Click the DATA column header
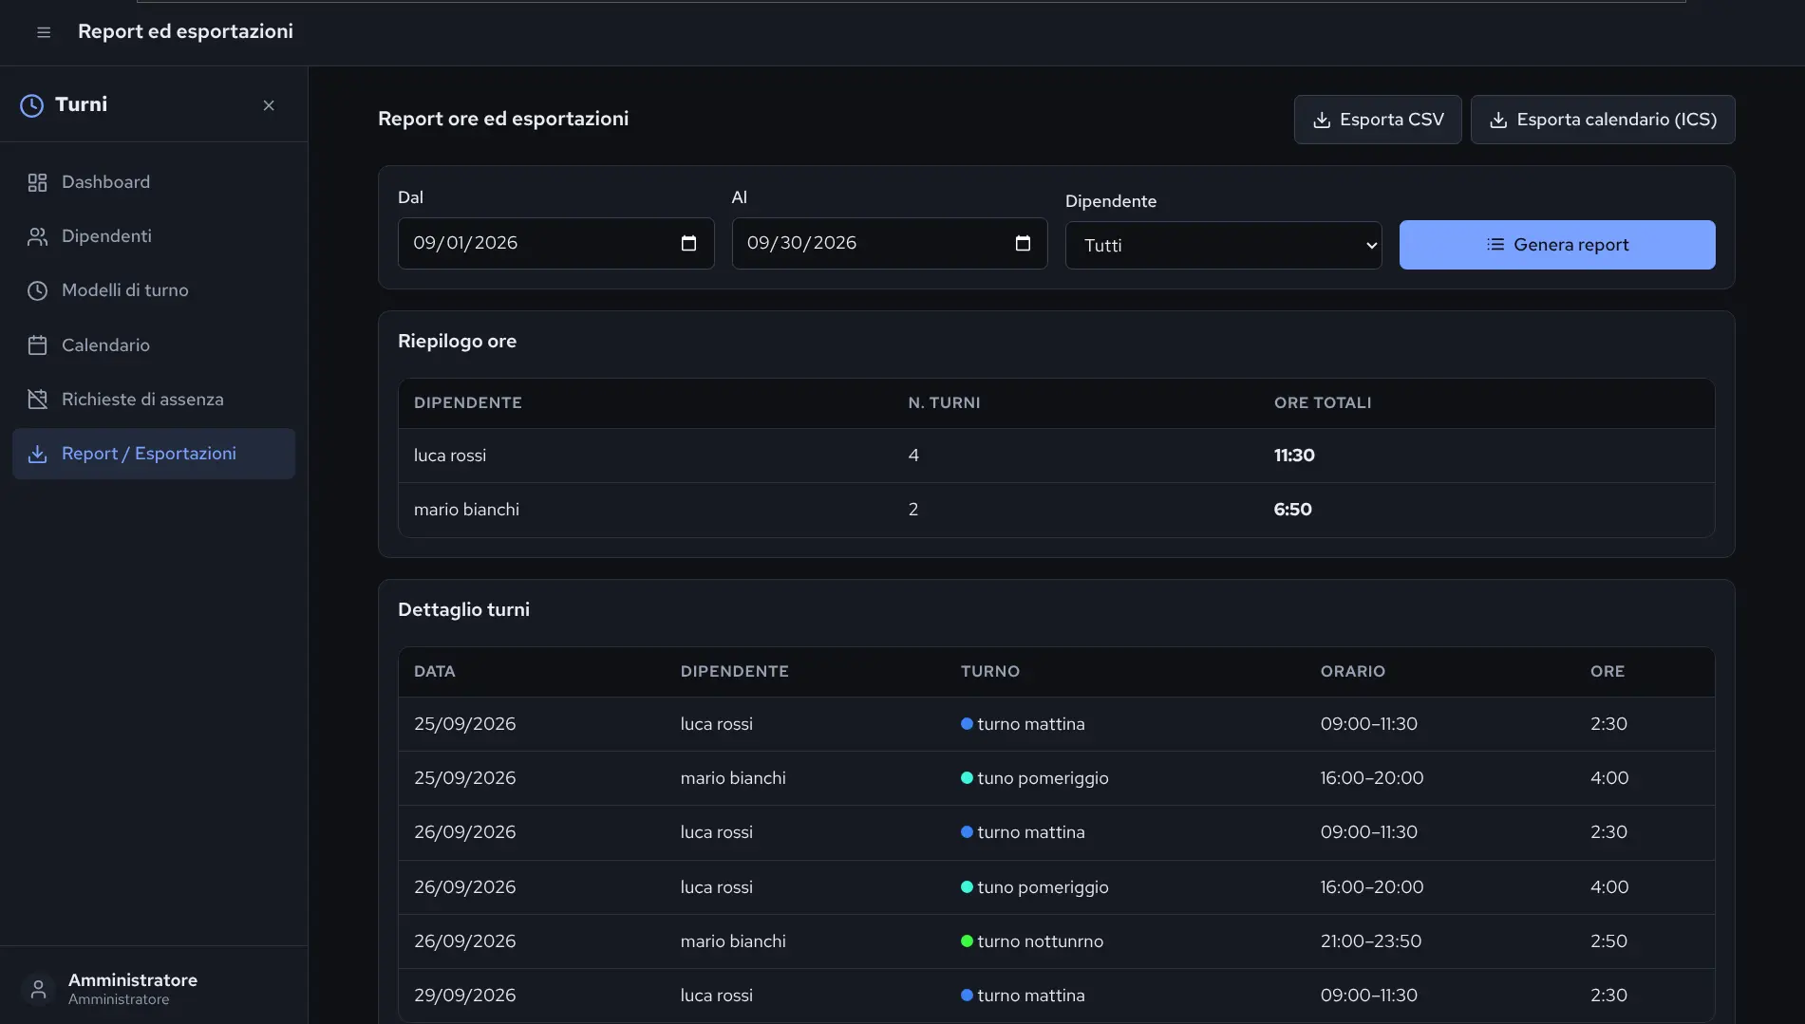Viewport: 1805px width, 1024px height. pyautogui.click(x=435, y=671)
